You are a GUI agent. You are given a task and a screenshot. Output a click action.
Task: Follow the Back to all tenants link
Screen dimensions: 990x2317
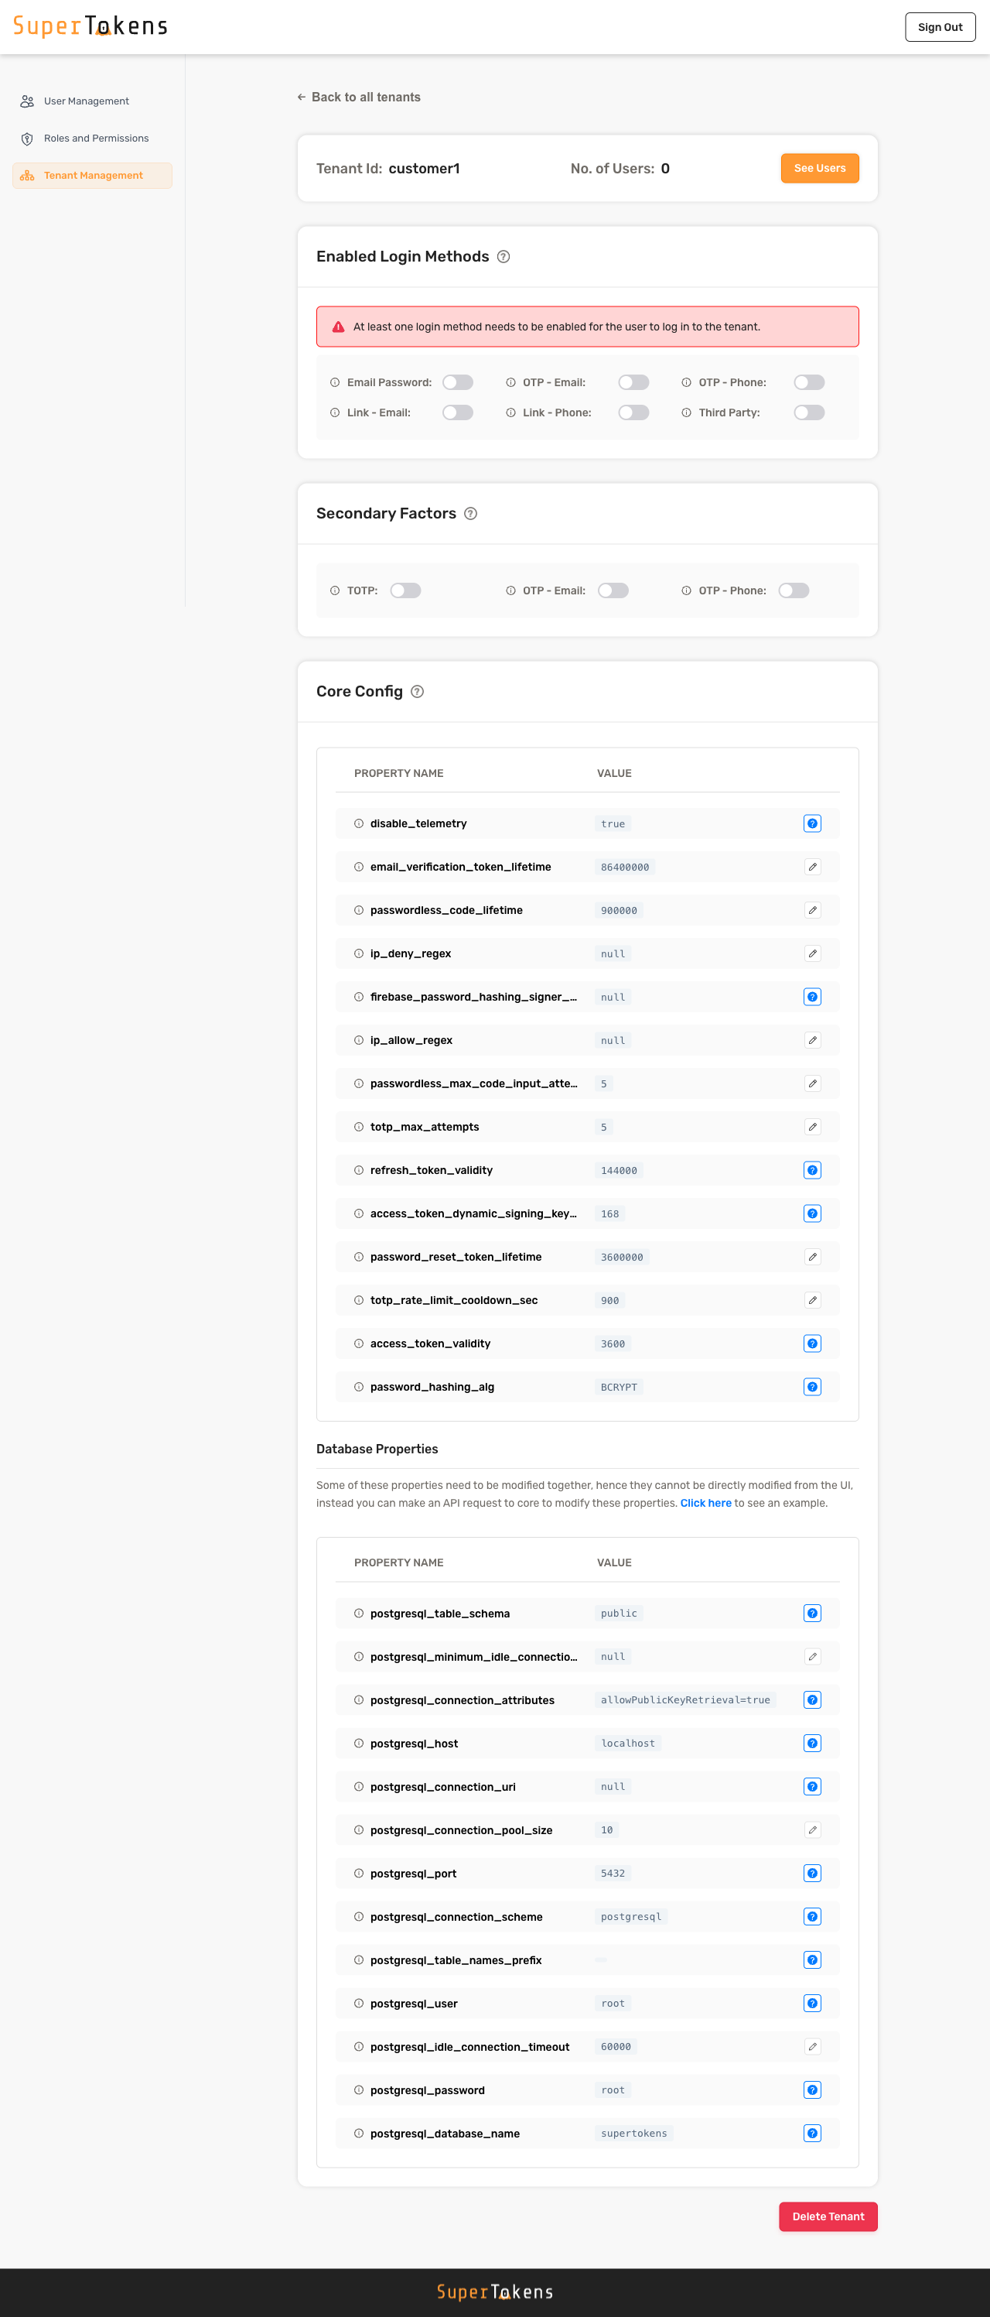coord(359,98)
